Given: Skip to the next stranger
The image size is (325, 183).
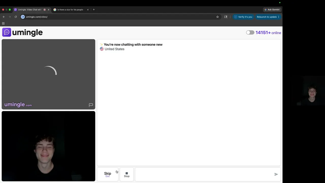Looking at the screenshot, I should coord(108,174).
